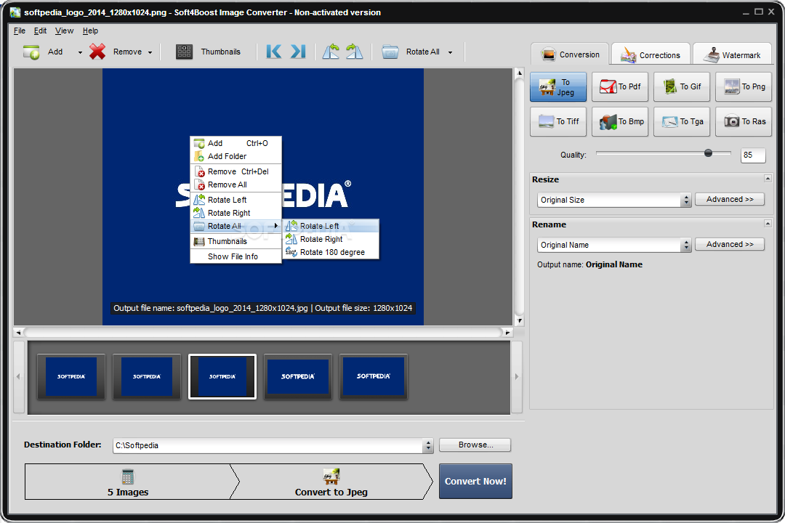Viewport: 785px width, 523px height.
Task: Select Rotate Left in the Rotate All submenu
Action: [331, 226]
